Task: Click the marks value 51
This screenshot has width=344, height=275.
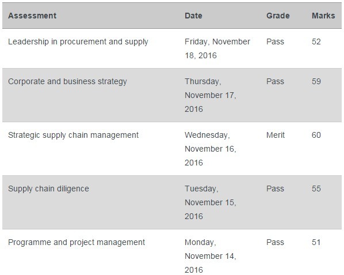Action: tap(316, 242)
